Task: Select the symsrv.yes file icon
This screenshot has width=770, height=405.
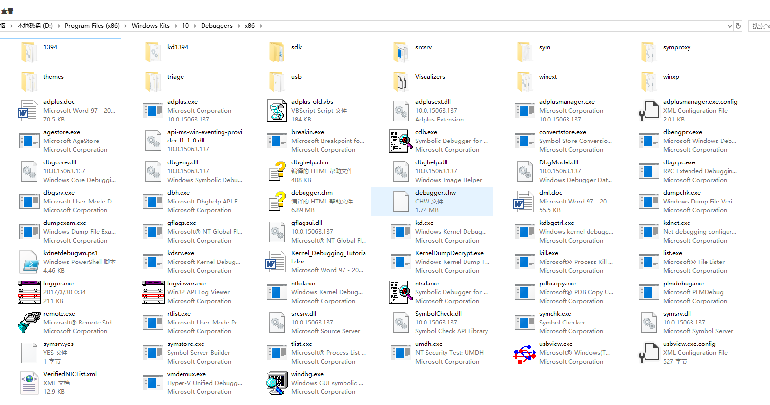Action: (29, 353)
